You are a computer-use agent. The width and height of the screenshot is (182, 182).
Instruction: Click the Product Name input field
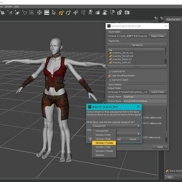(145, 101)
